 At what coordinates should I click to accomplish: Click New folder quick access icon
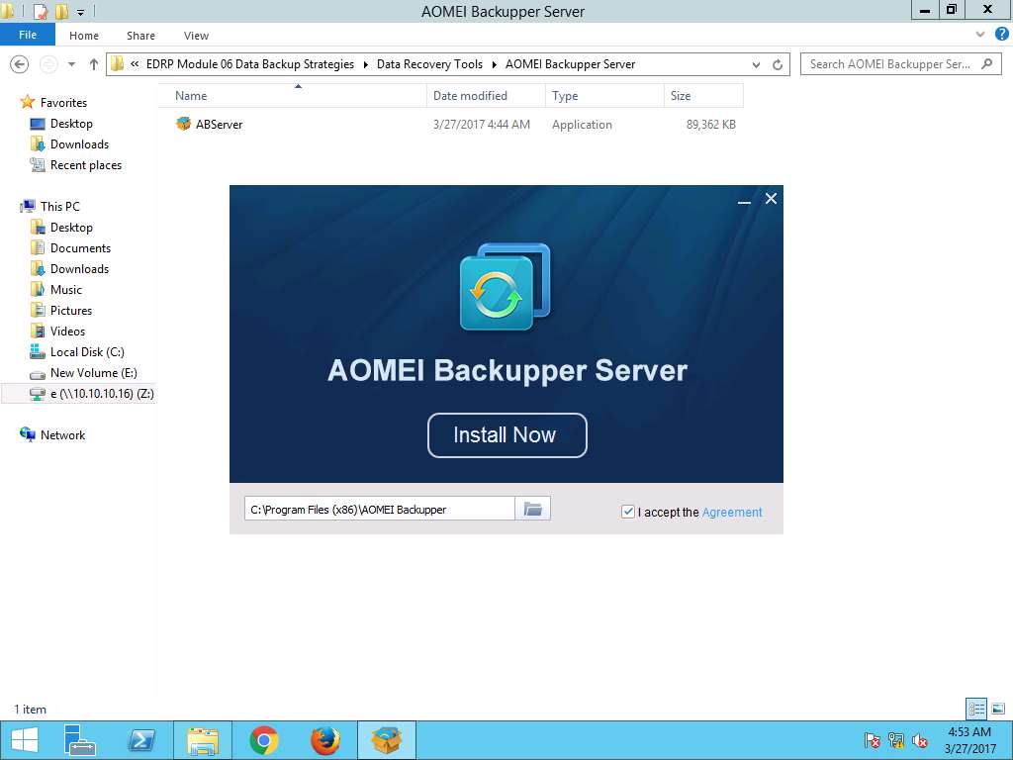[x=62, y=12]
